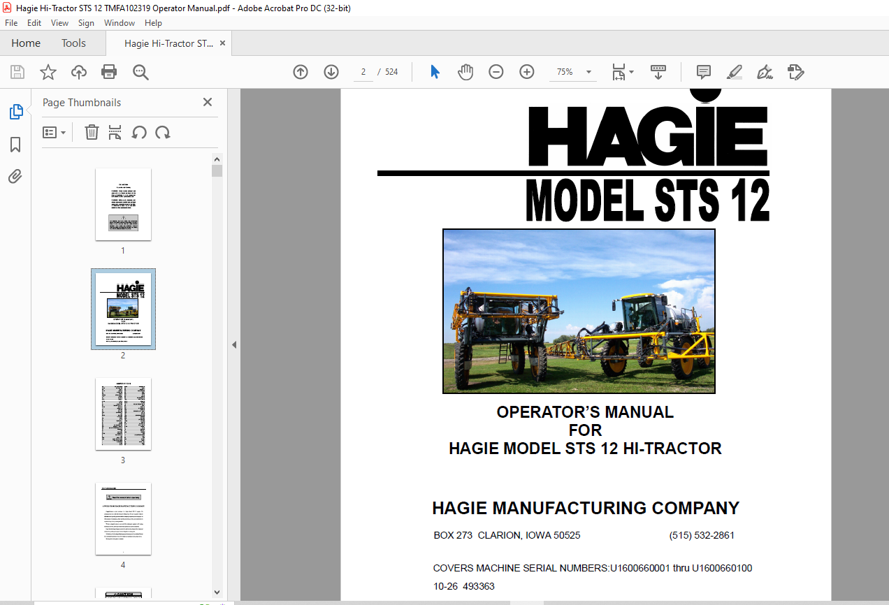Open the Edit menu
The width and height of the screenshot is (889, 605).
click(x=34, y=23)
